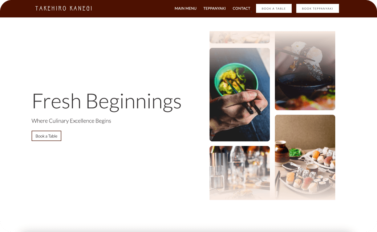Viewport: 377px width, 232px height.
Task: Click the brown sake jug in sushi photo
Action: pos(281,154)
